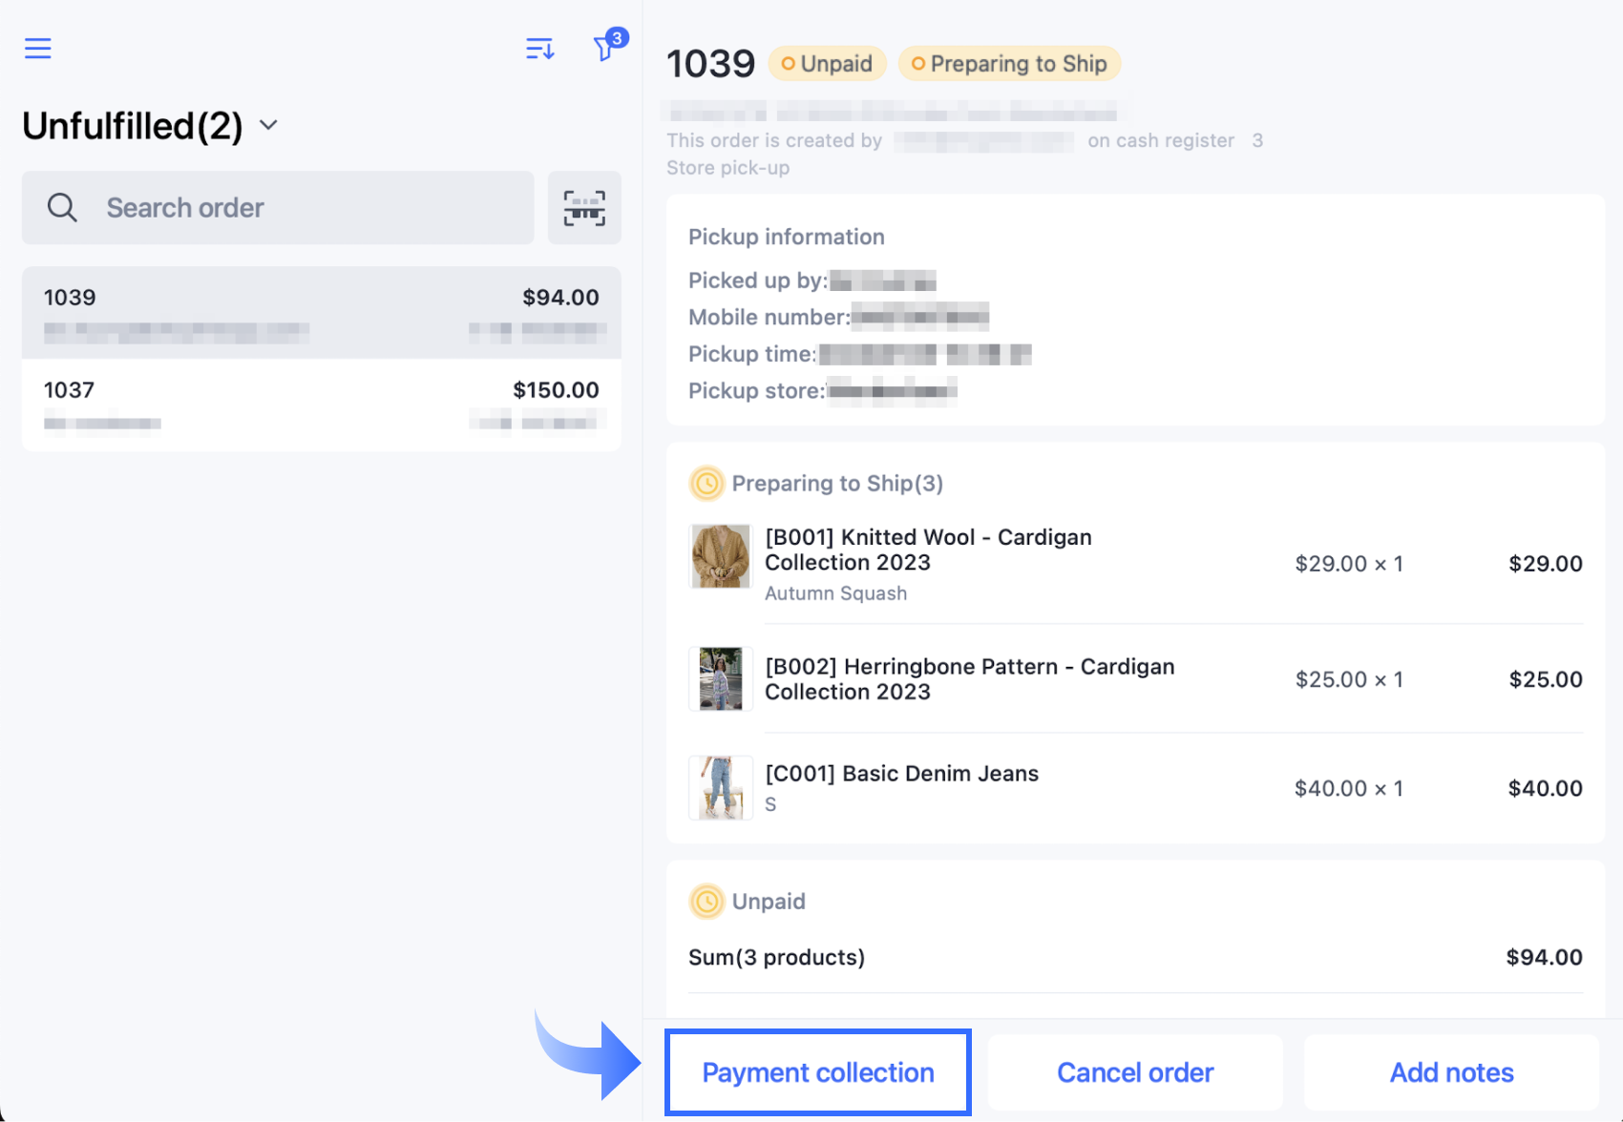The width and height of the screenshot is (1623, 1122).
Task: Click the Picked up by label
Action: point(758,280)
